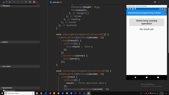169x95 pixels.
Task: Click the Dart file icon on tab
Action: (51, 2)
